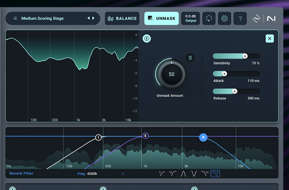This screenshot has width=289, height=190.
Task: Click the reset circular arrow icon
Action: 209,18
